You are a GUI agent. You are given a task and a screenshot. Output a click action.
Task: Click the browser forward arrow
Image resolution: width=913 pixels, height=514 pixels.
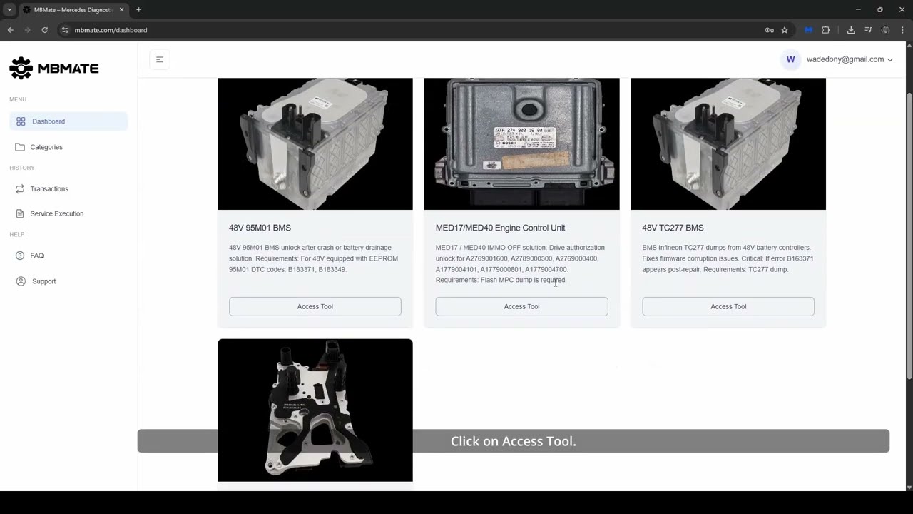pos(27,30)
